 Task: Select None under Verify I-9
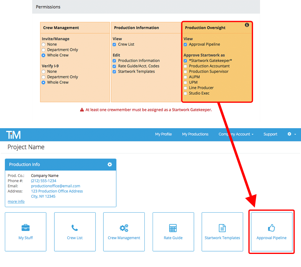pos(43,71)
